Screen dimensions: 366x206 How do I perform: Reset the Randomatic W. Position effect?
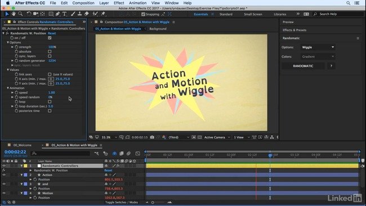point(52,33)
